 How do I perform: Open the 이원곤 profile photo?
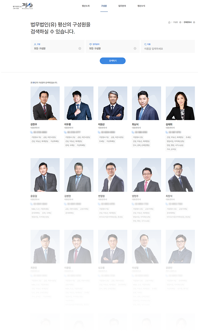113,103
